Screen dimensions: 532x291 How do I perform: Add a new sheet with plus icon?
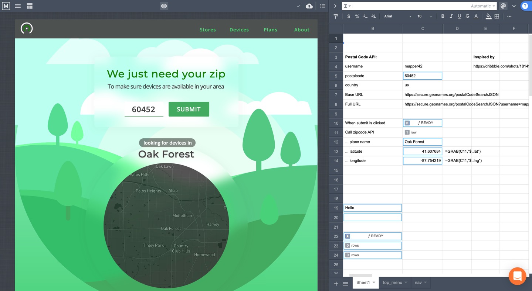[336, 284]
